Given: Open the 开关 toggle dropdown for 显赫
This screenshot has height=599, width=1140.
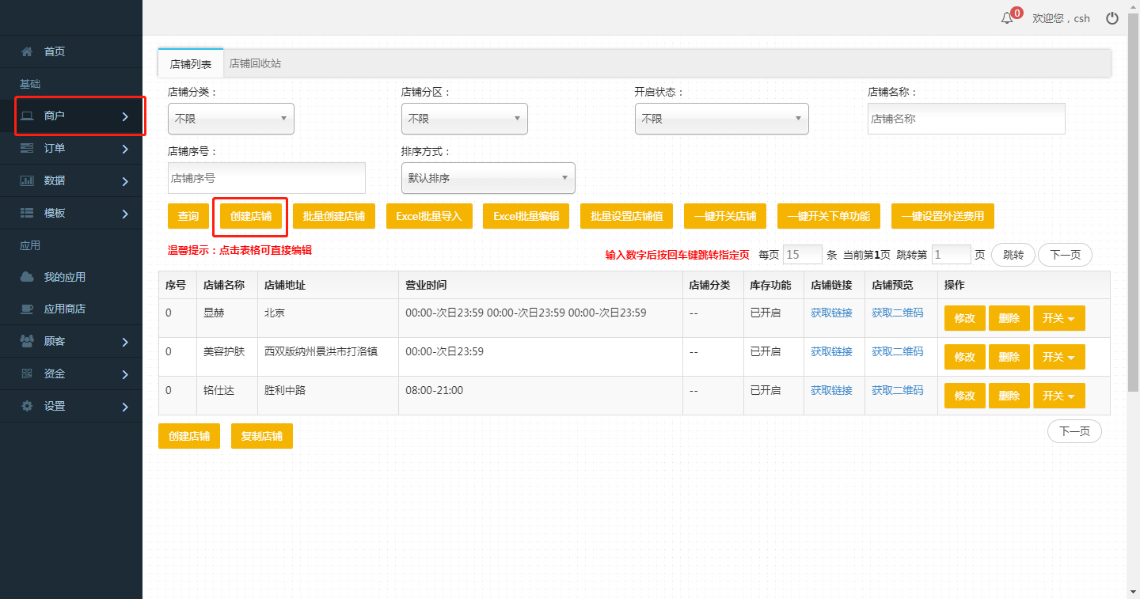Looking at the screenshot, I should [1058, 318].
